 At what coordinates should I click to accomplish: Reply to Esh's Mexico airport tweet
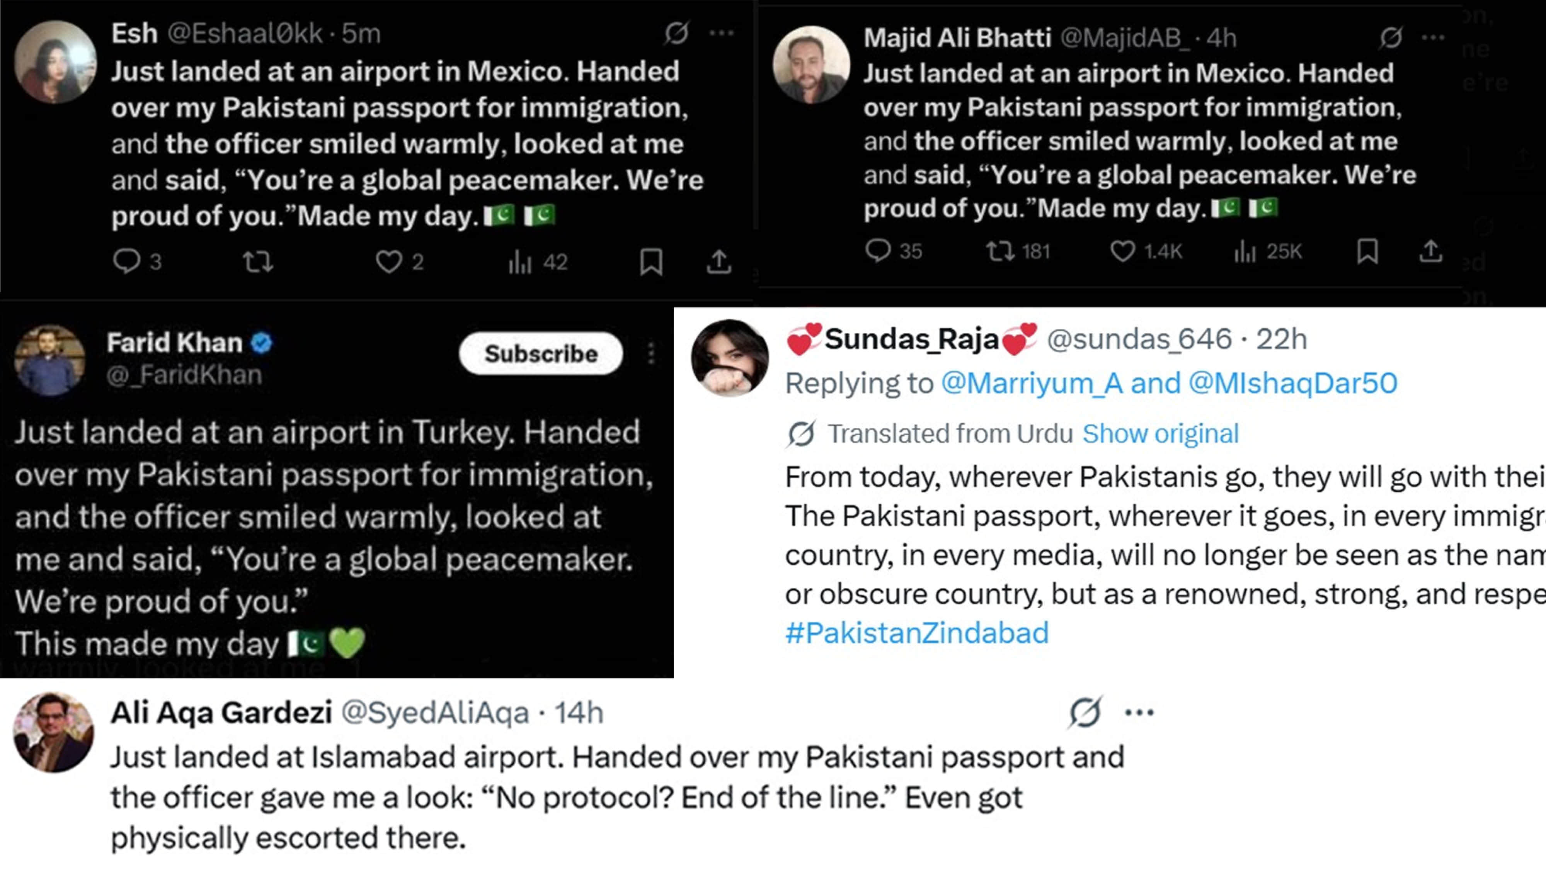127,261
